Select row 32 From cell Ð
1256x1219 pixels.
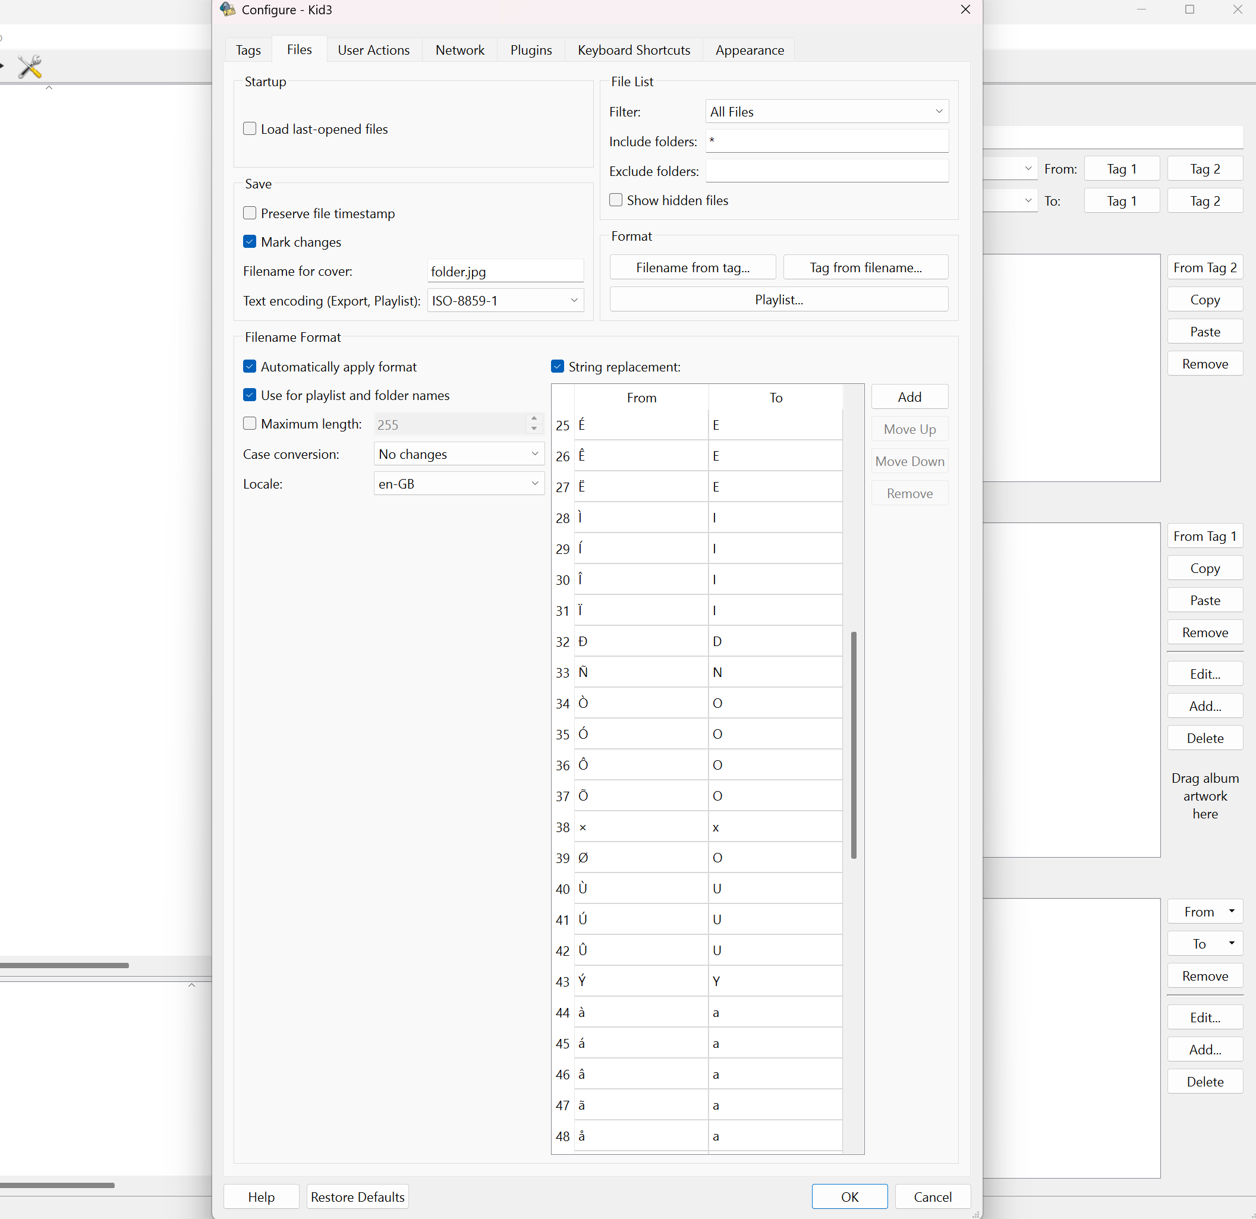pyautogui.click(x=641, y=641)
